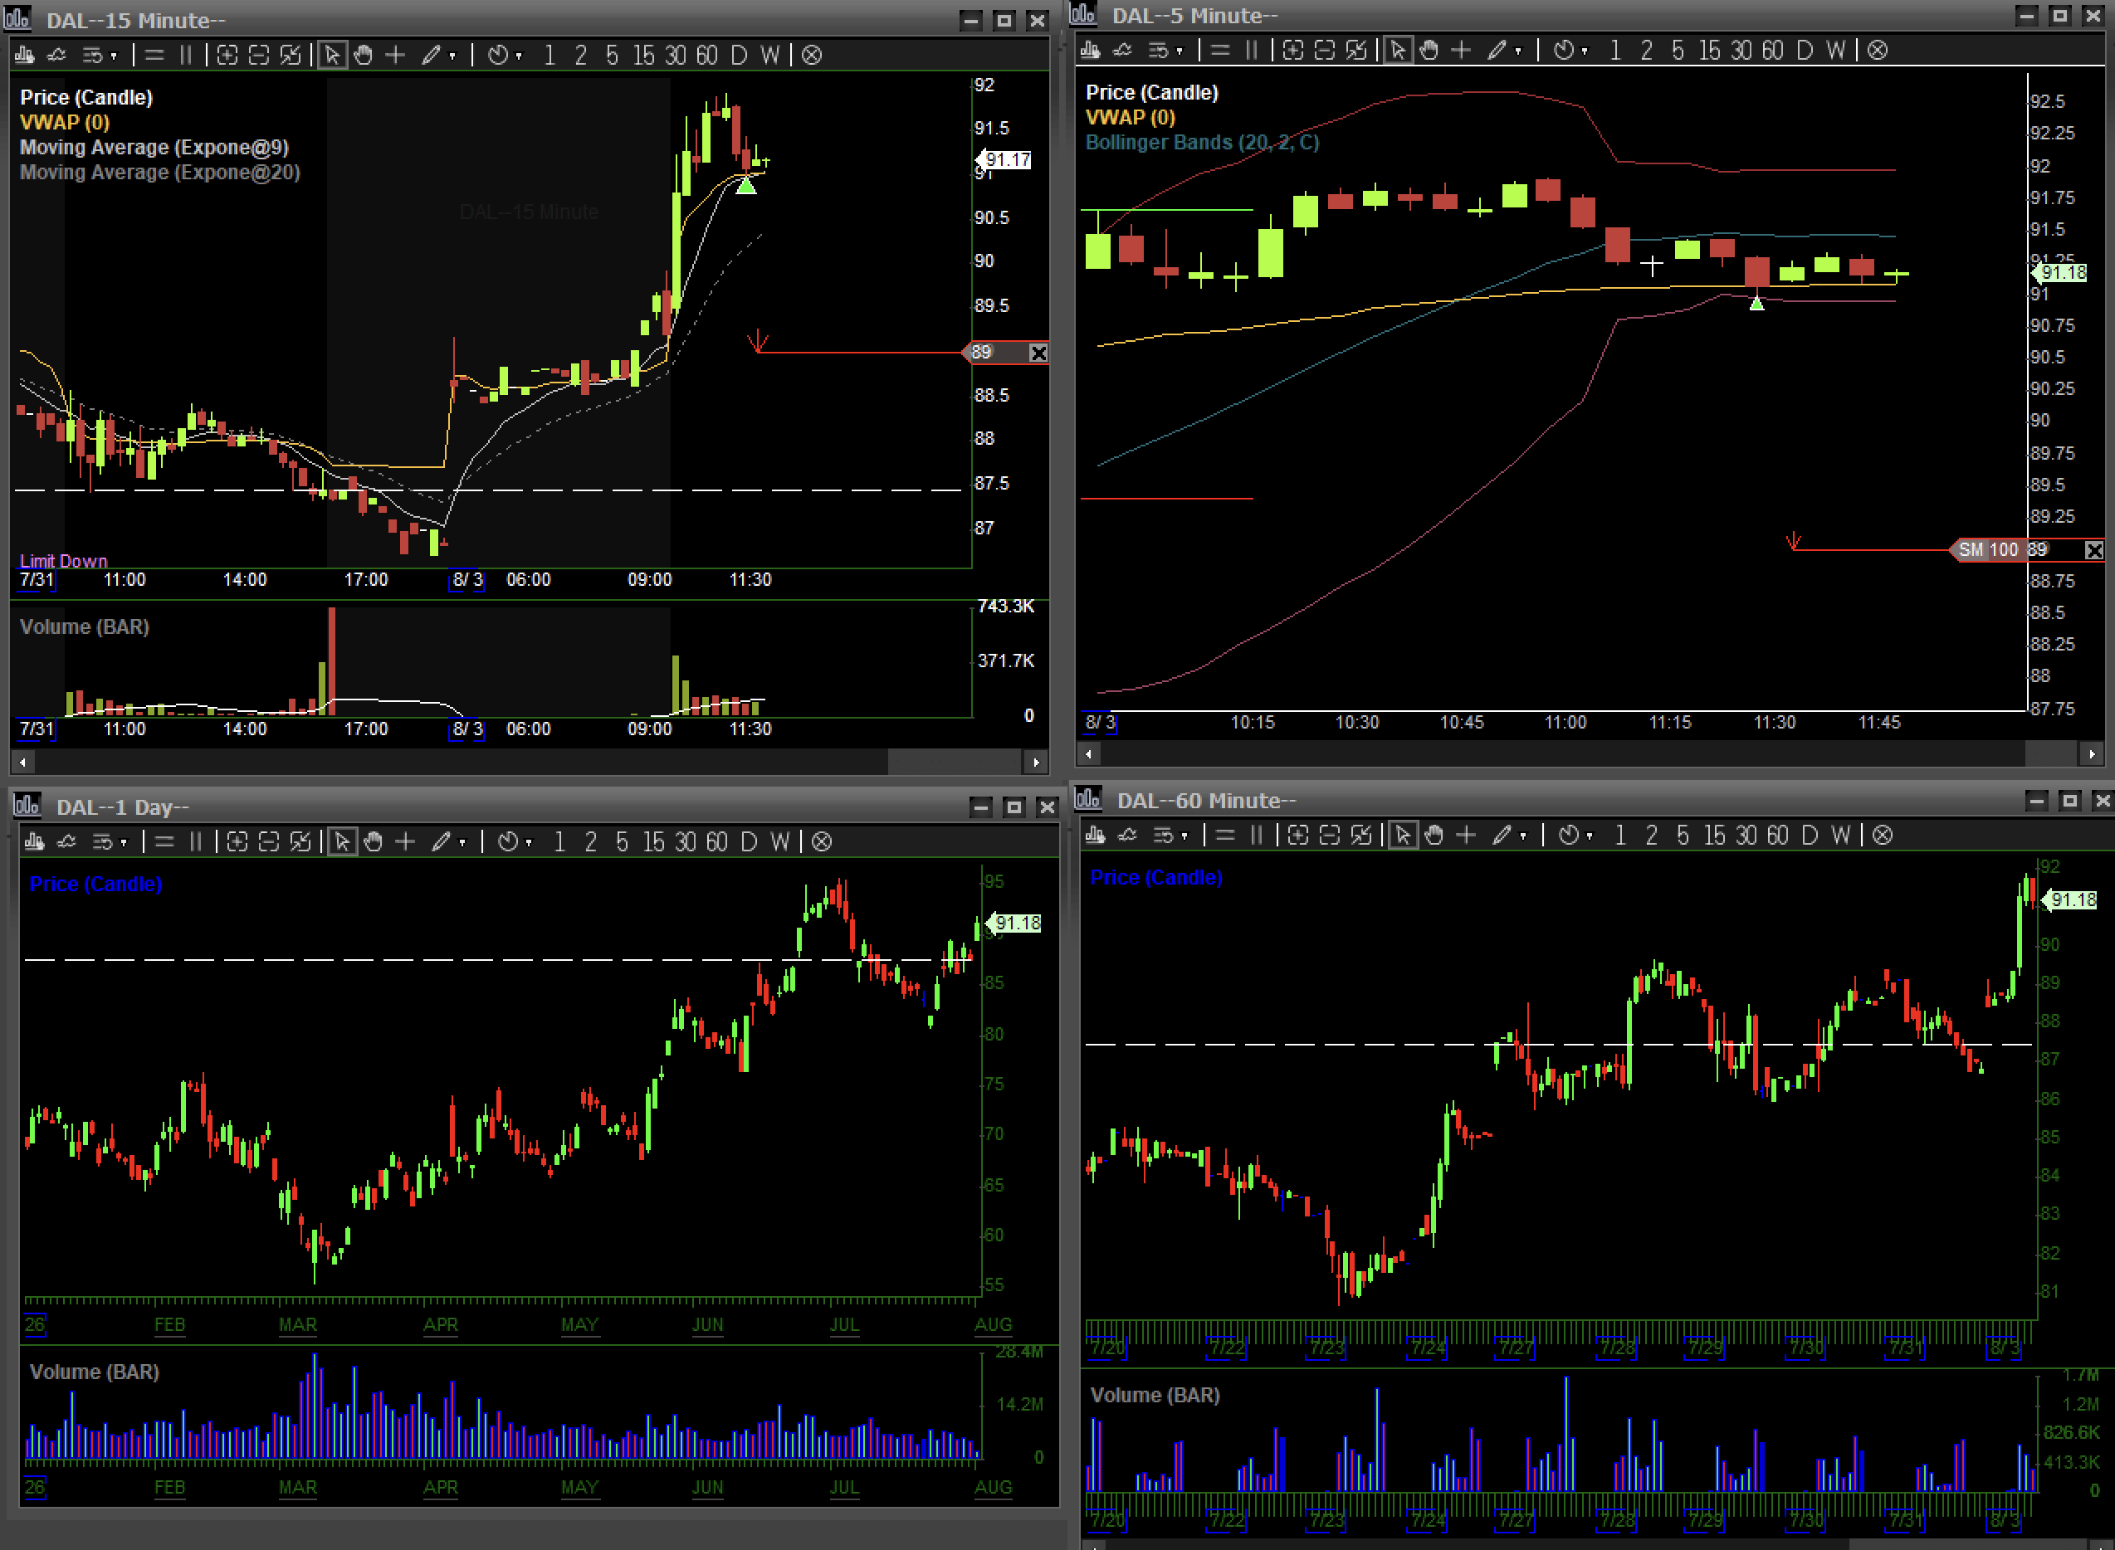Image resolution: width=2115 pixels, height=1550 pixels.
Task: Open chart type icon in DAL 60 Minute toolbar
Action: coord(1095,835)
